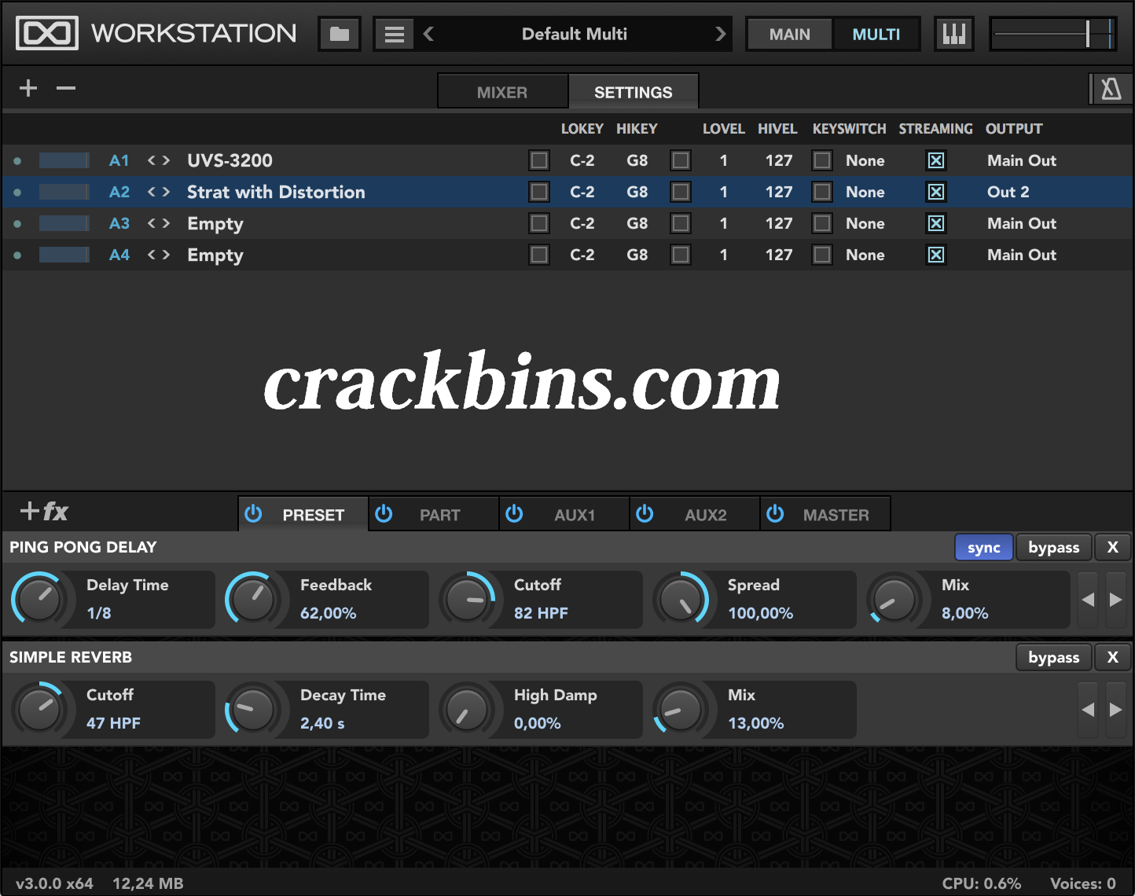Remove a part with the minus icon
The height and width of the screenshot is (896, 1135).
65,87
